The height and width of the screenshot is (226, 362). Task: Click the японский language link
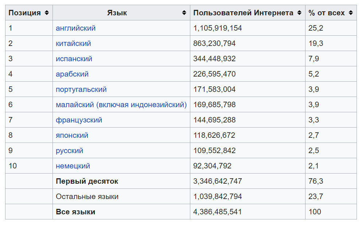(x=72, y=135)
